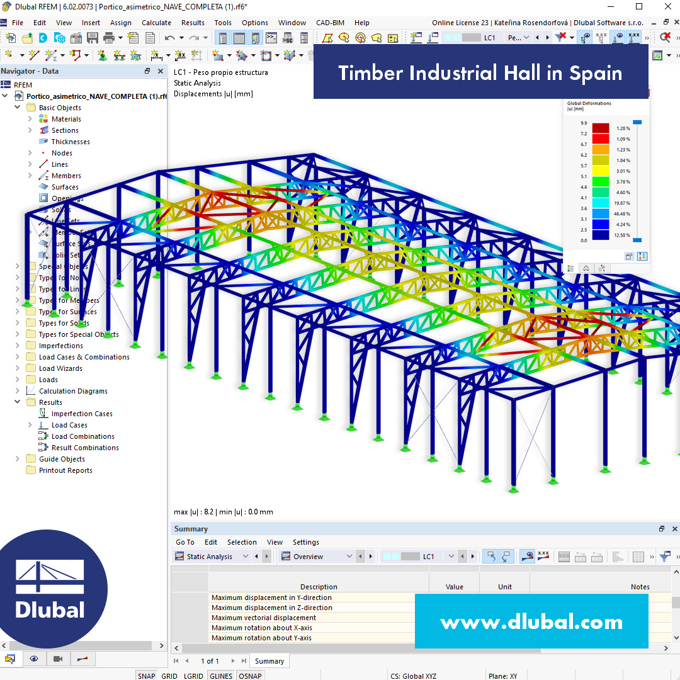This screenshot has width=680, height=680.
Task: Select the New Model icon on the toolbar
Action: click(x=11, y=37)
